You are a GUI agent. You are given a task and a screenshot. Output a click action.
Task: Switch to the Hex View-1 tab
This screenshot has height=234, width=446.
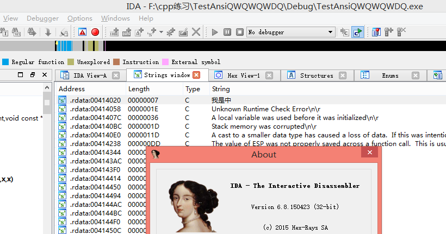(244, 75)
